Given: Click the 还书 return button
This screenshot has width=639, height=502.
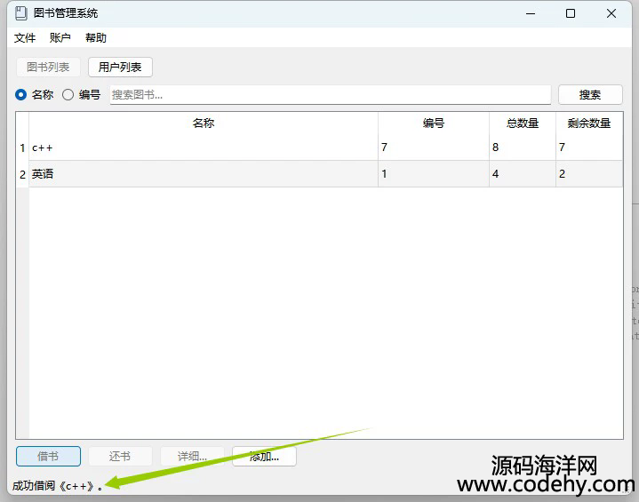Looking at the screenshot, I should click(x=120, y=457).
